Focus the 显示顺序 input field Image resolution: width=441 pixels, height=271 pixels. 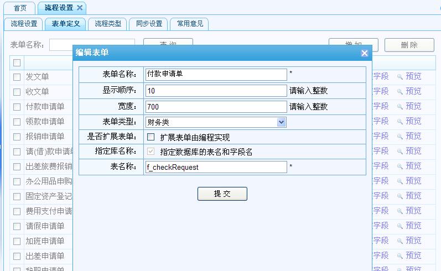click(x=216, y=91)
